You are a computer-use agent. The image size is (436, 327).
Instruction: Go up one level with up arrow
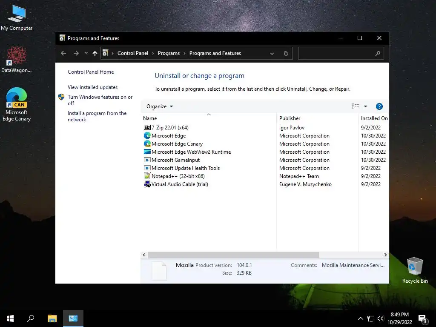[x=95, y=53]
